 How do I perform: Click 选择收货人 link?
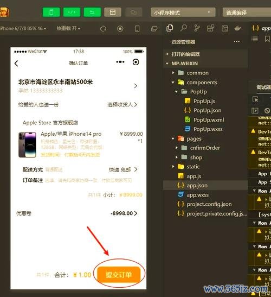(x=122, y=105)
